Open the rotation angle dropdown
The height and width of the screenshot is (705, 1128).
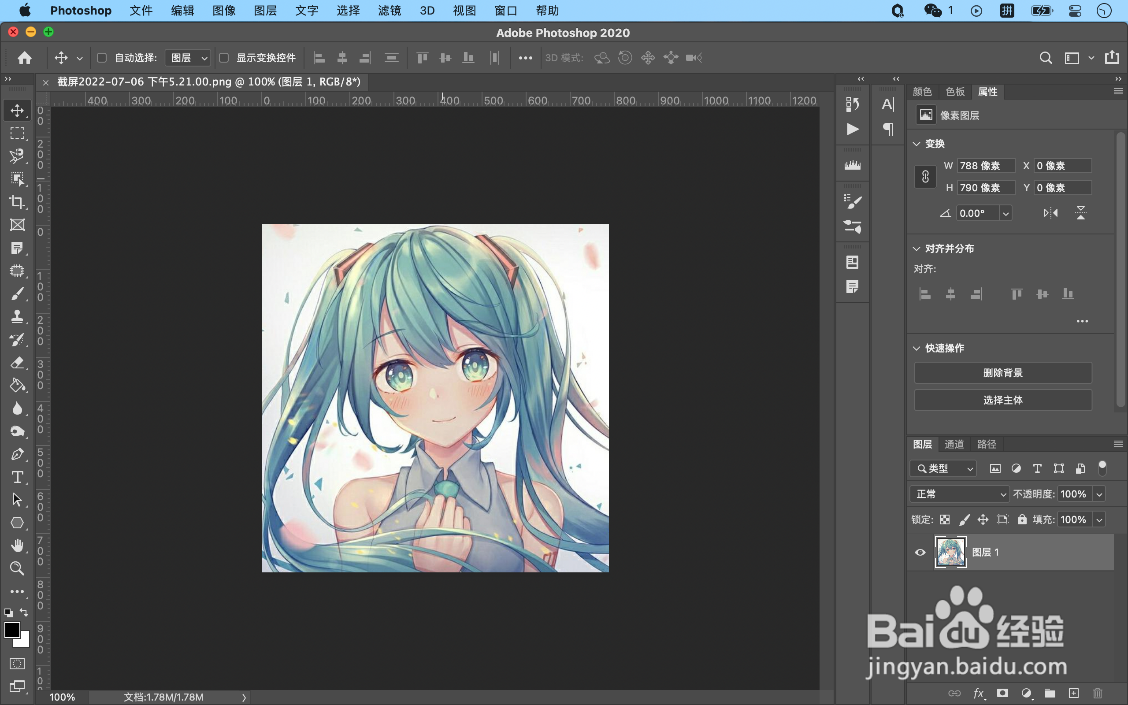(1006, 214)
